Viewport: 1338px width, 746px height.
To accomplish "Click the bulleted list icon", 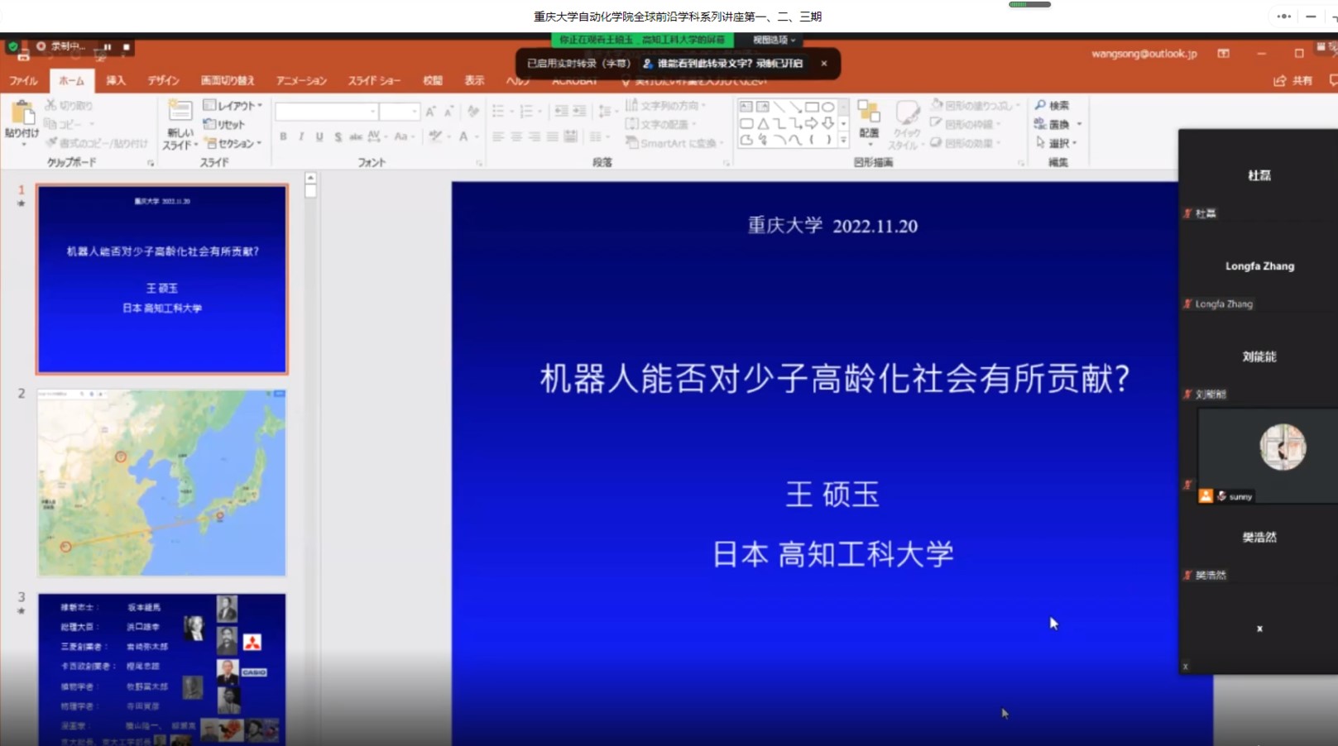I will [x=498, y=111].
